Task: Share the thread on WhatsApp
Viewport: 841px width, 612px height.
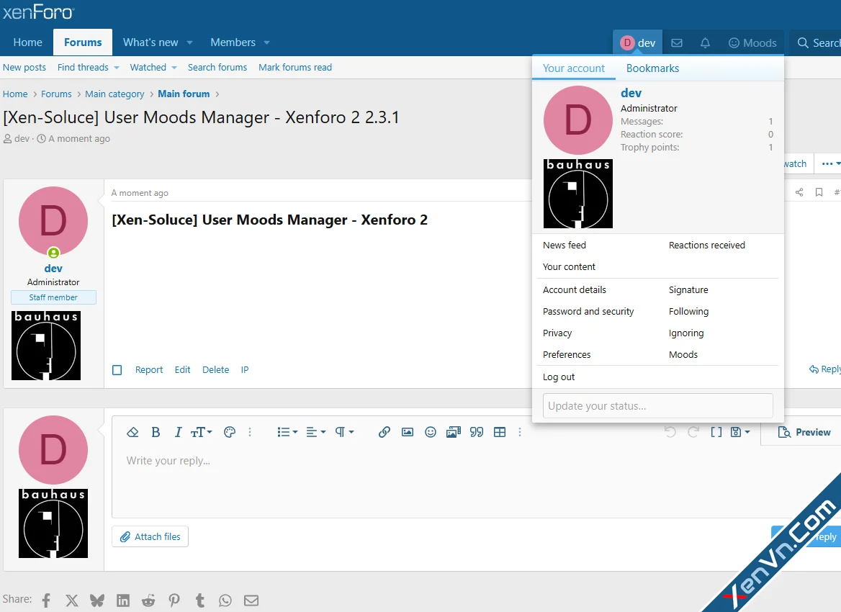Action: coord(225,600)
